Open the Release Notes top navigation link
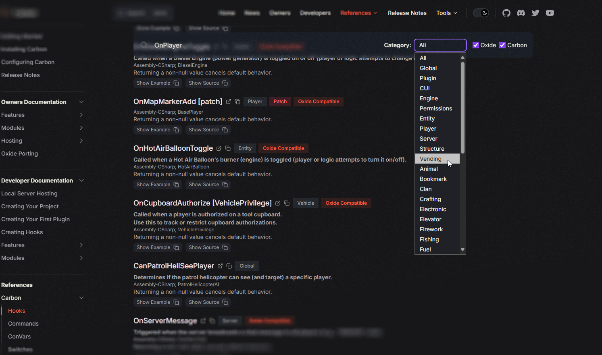The image size is (602, 355). [407, 13]
